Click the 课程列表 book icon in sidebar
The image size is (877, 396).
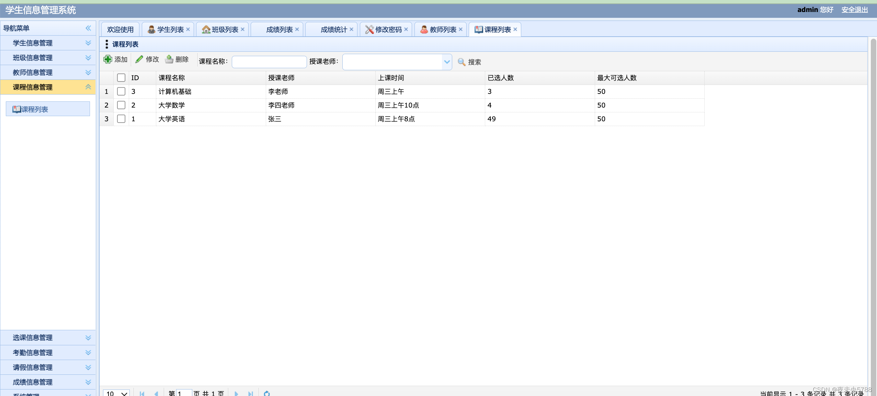(17, 109)
